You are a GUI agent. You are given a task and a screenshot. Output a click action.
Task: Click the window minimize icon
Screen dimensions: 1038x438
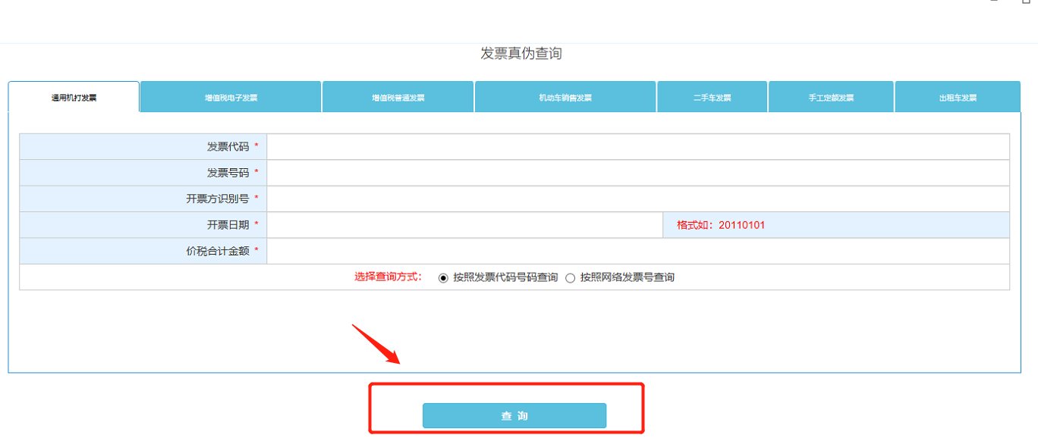pyautogui.click(x=994, y=2)
